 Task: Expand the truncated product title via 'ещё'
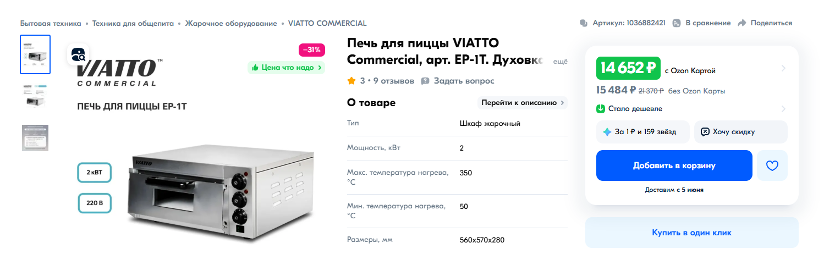[x=559, y=62]
